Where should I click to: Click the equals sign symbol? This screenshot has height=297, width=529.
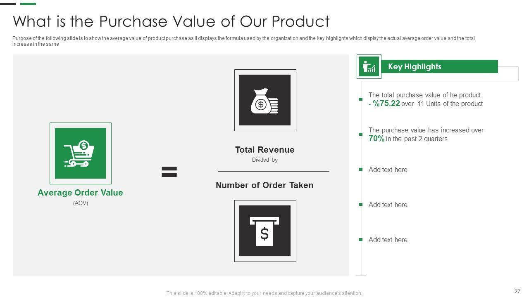[x=169, y=172]
